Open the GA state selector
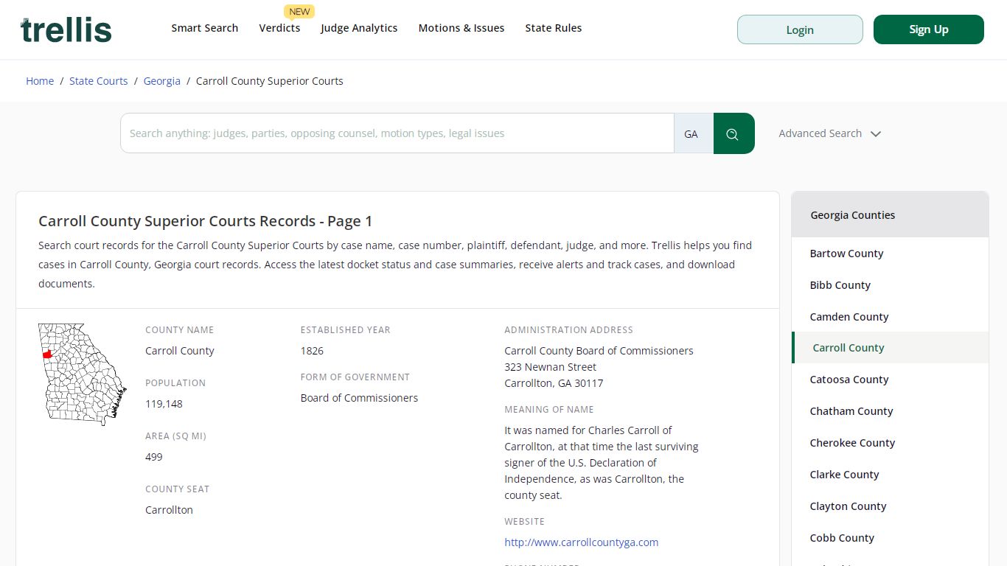1007x566 pixels. (x=693, y=133)
